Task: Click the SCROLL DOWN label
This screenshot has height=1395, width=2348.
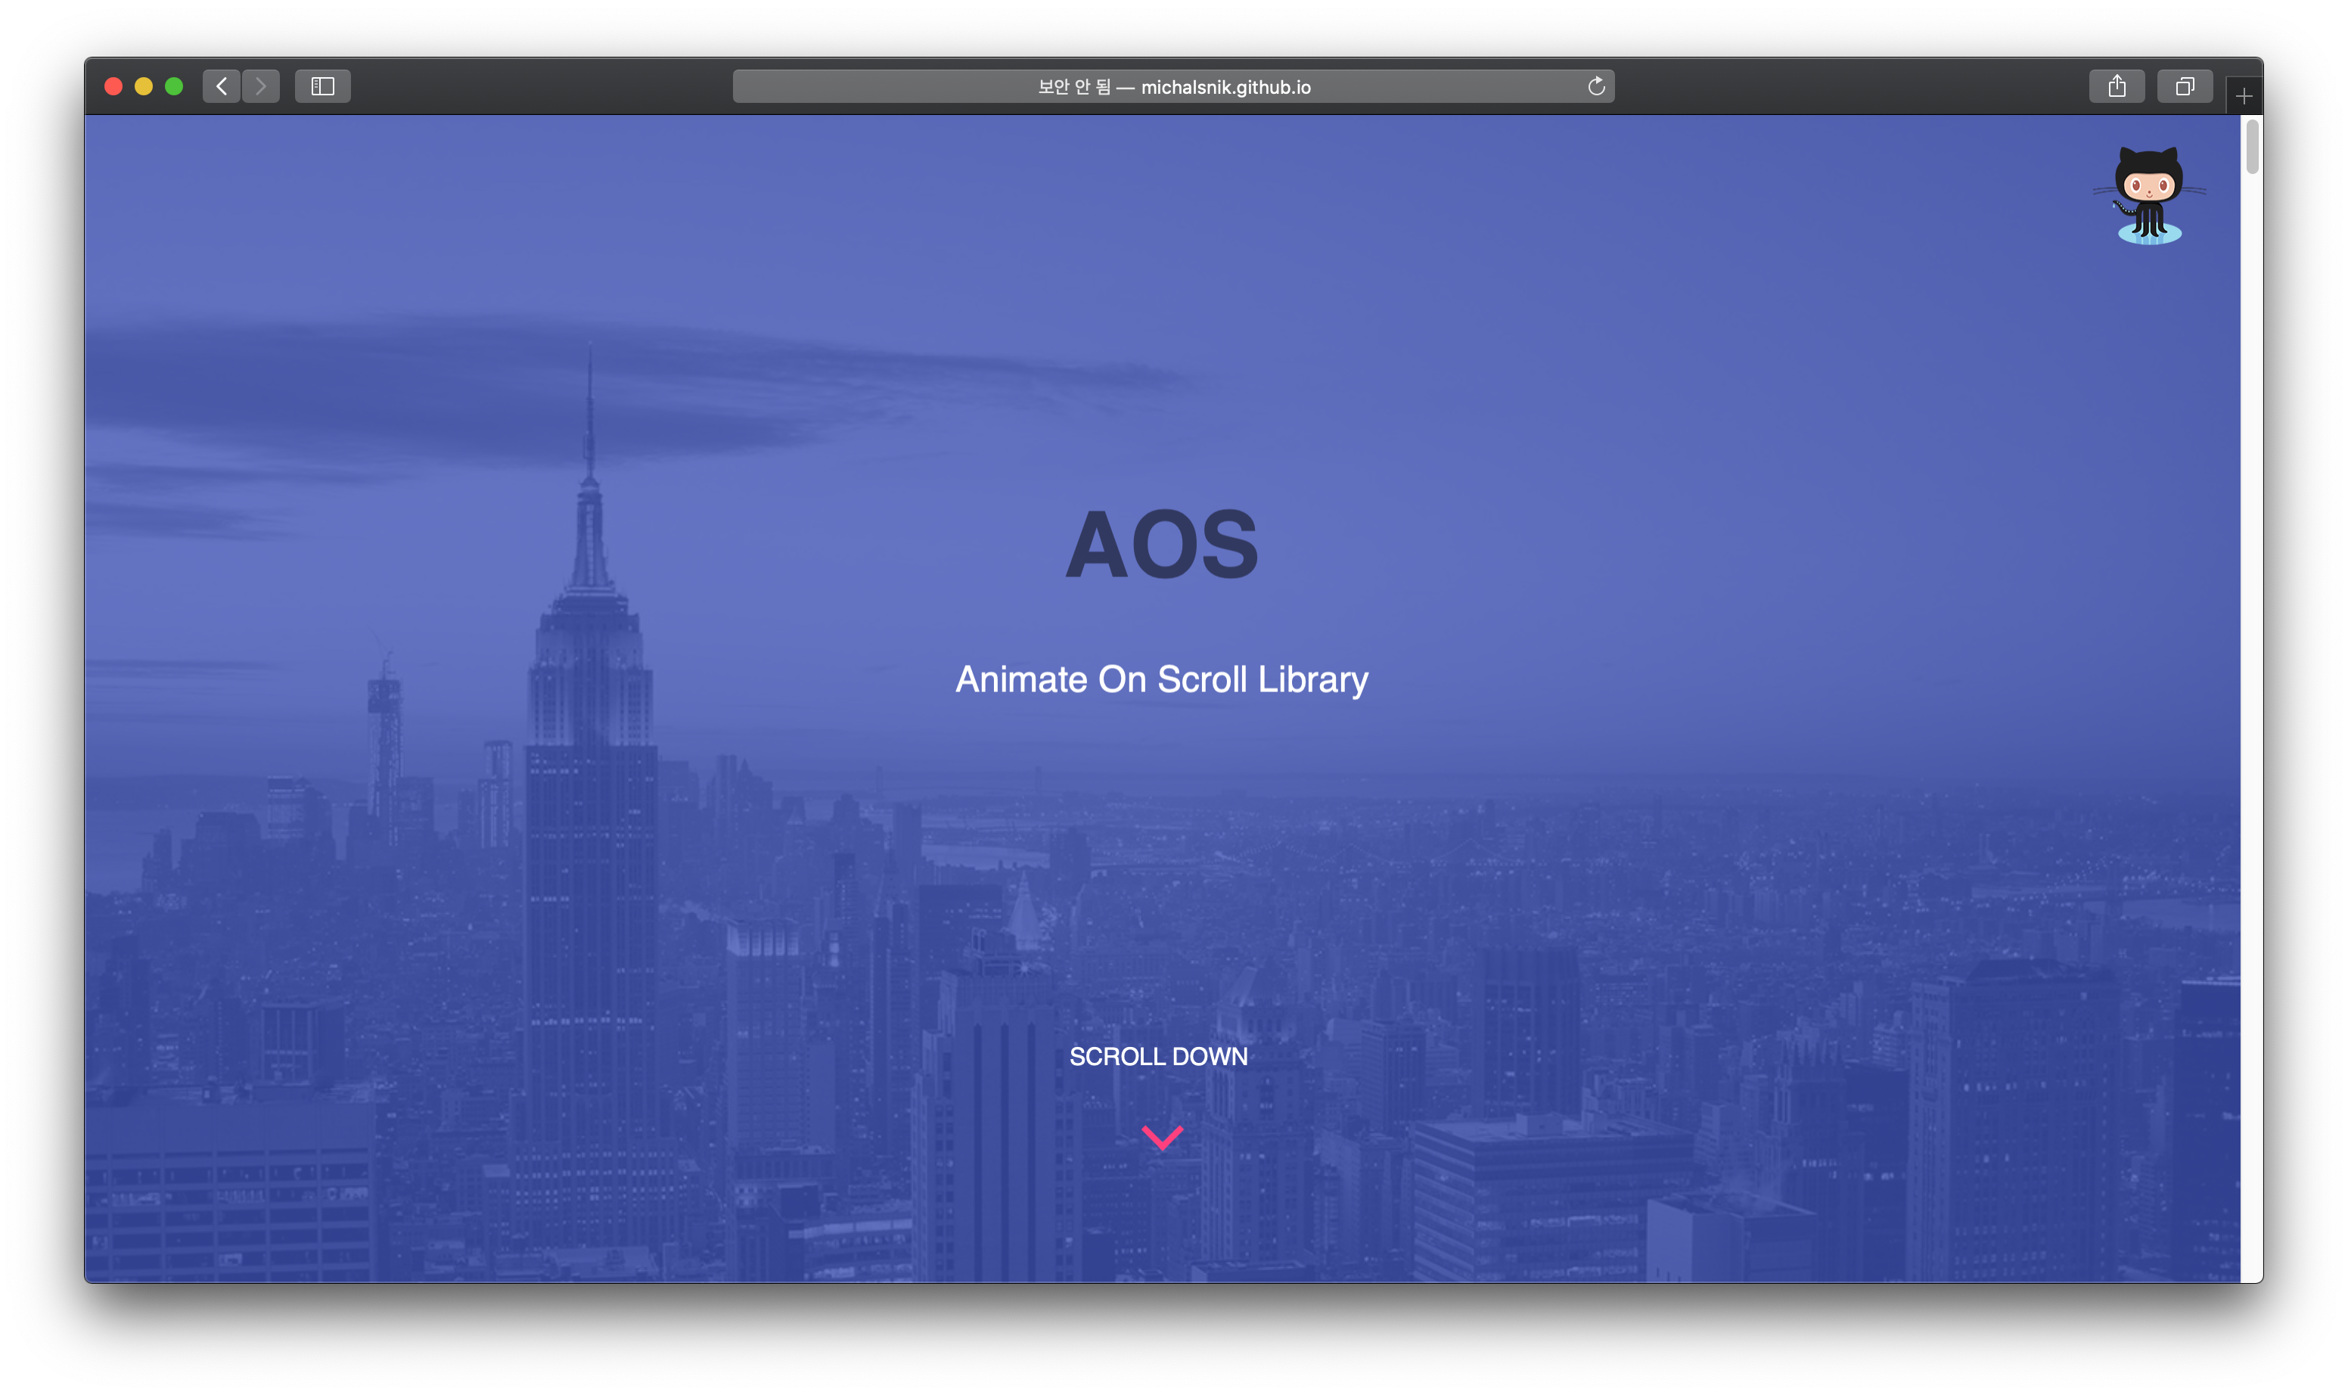Action: [x=1158, y=1057]
